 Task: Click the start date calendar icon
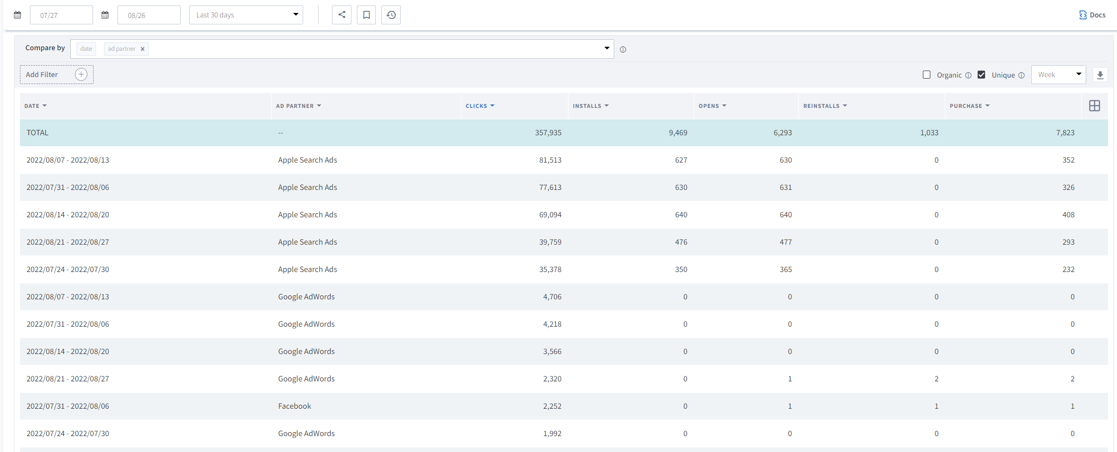coord(17,15)
